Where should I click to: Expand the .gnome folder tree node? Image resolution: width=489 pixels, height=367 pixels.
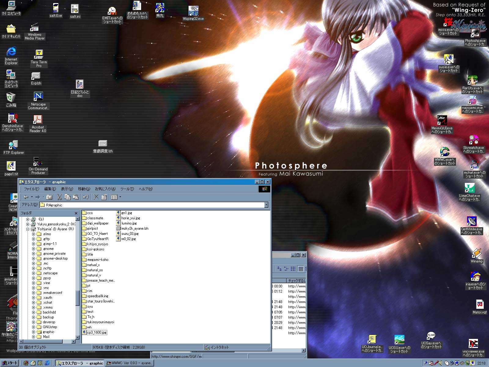[34, 249]
